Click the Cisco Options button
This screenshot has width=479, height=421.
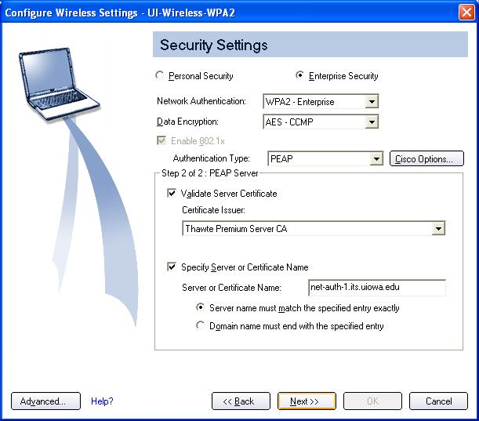(426, 158)
